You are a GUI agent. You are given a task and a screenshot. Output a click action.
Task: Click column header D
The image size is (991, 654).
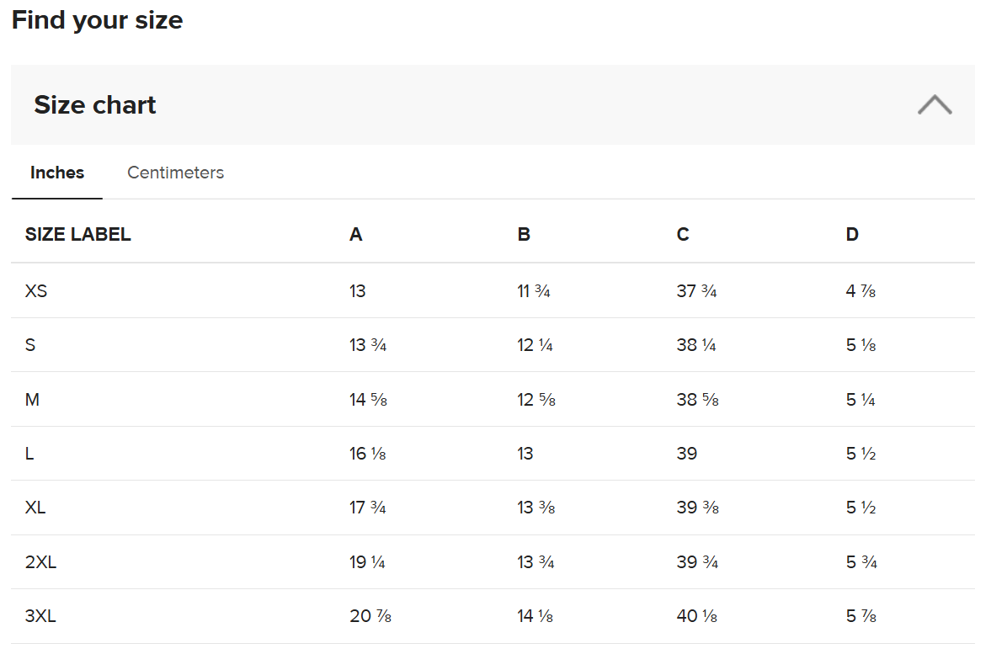tap(852, 234)
